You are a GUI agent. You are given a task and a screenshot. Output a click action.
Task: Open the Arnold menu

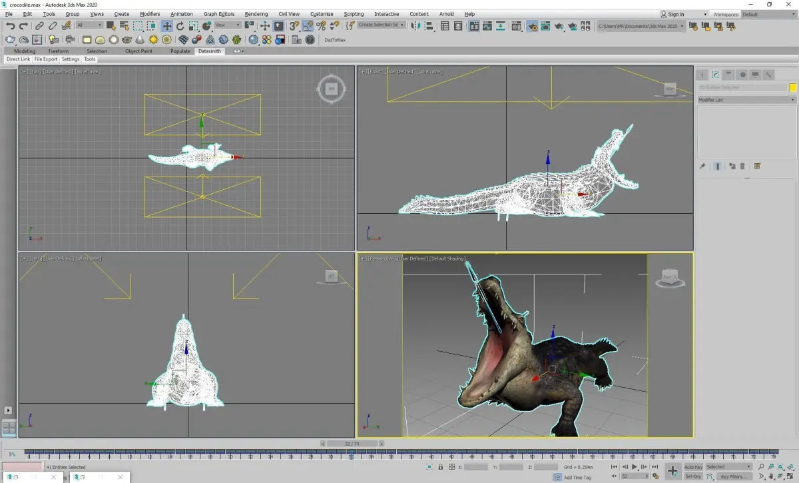[x=447, y=14]
